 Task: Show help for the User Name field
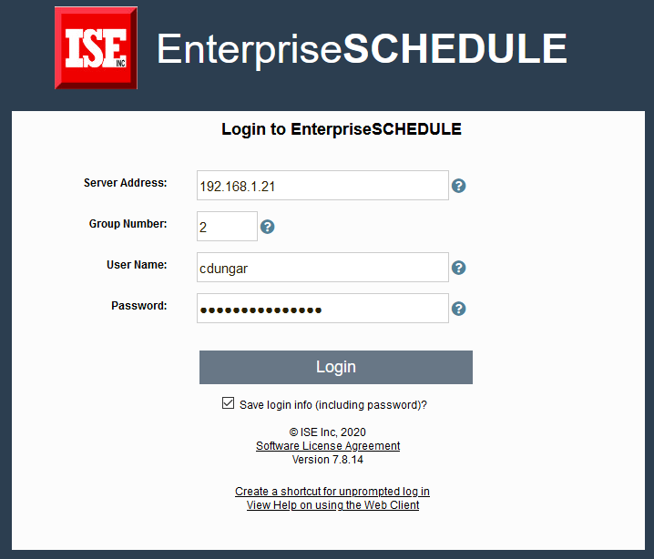point(459,268)
